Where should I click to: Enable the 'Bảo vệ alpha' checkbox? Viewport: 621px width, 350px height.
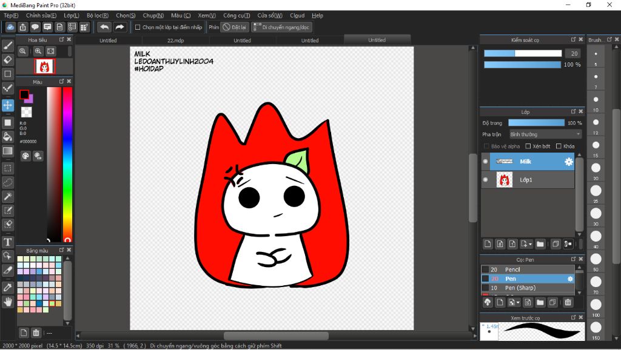click(486, 147)
